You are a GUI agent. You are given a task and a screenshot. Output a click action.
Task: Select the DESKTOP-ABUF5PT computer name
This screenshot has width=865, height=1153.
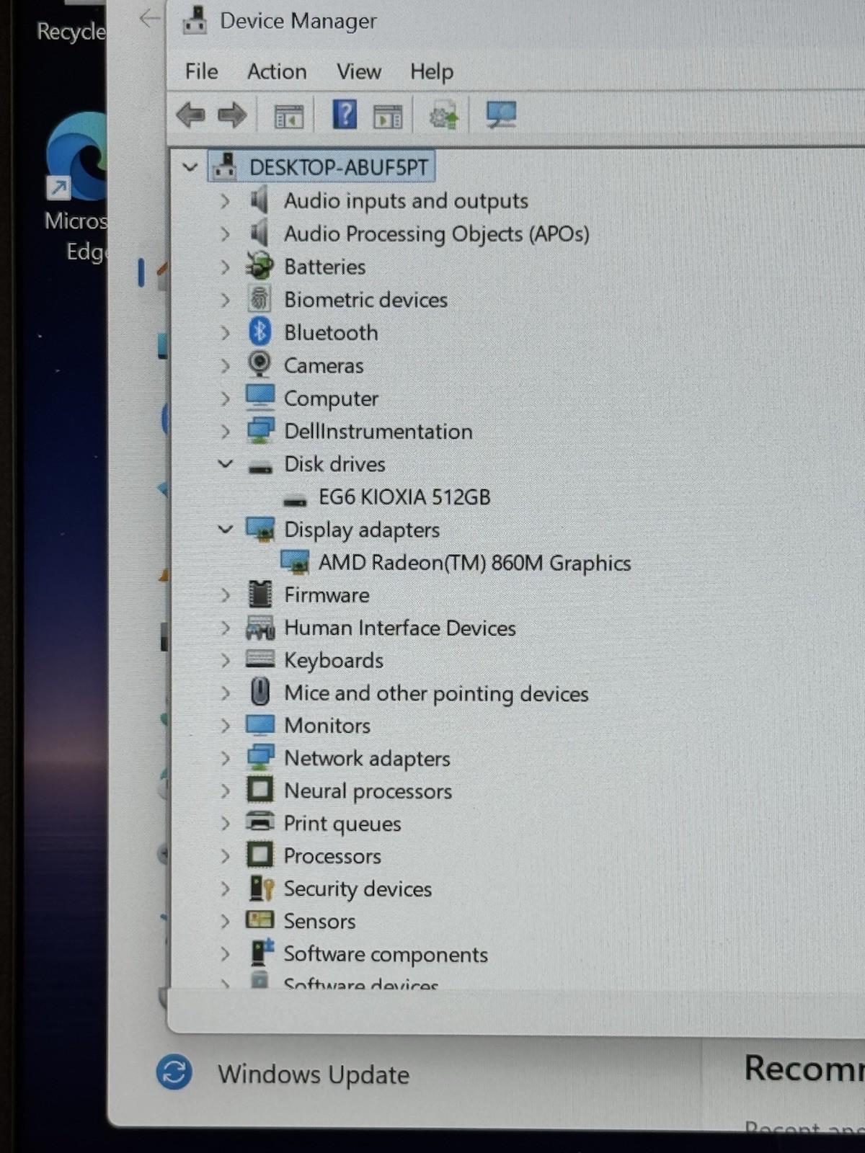point(339,167)
